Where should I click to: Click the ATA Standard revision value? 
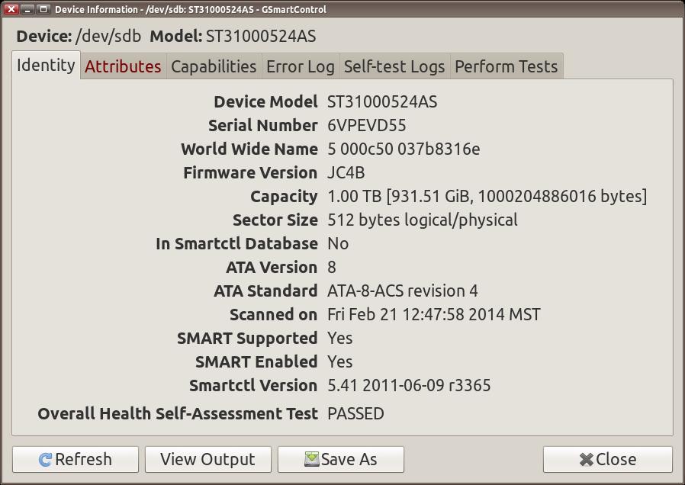click(x=402, y=291)
